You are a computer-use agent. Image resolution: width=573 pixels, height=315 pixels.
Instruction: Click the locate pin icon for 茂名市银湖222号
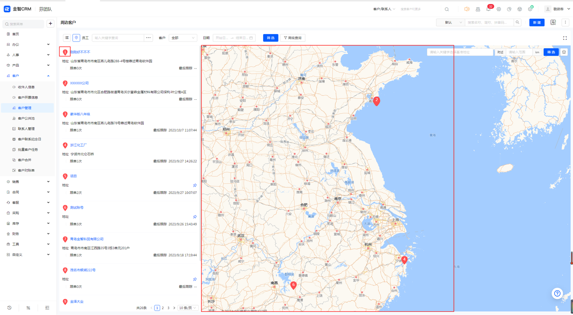[x=195, y=279]
